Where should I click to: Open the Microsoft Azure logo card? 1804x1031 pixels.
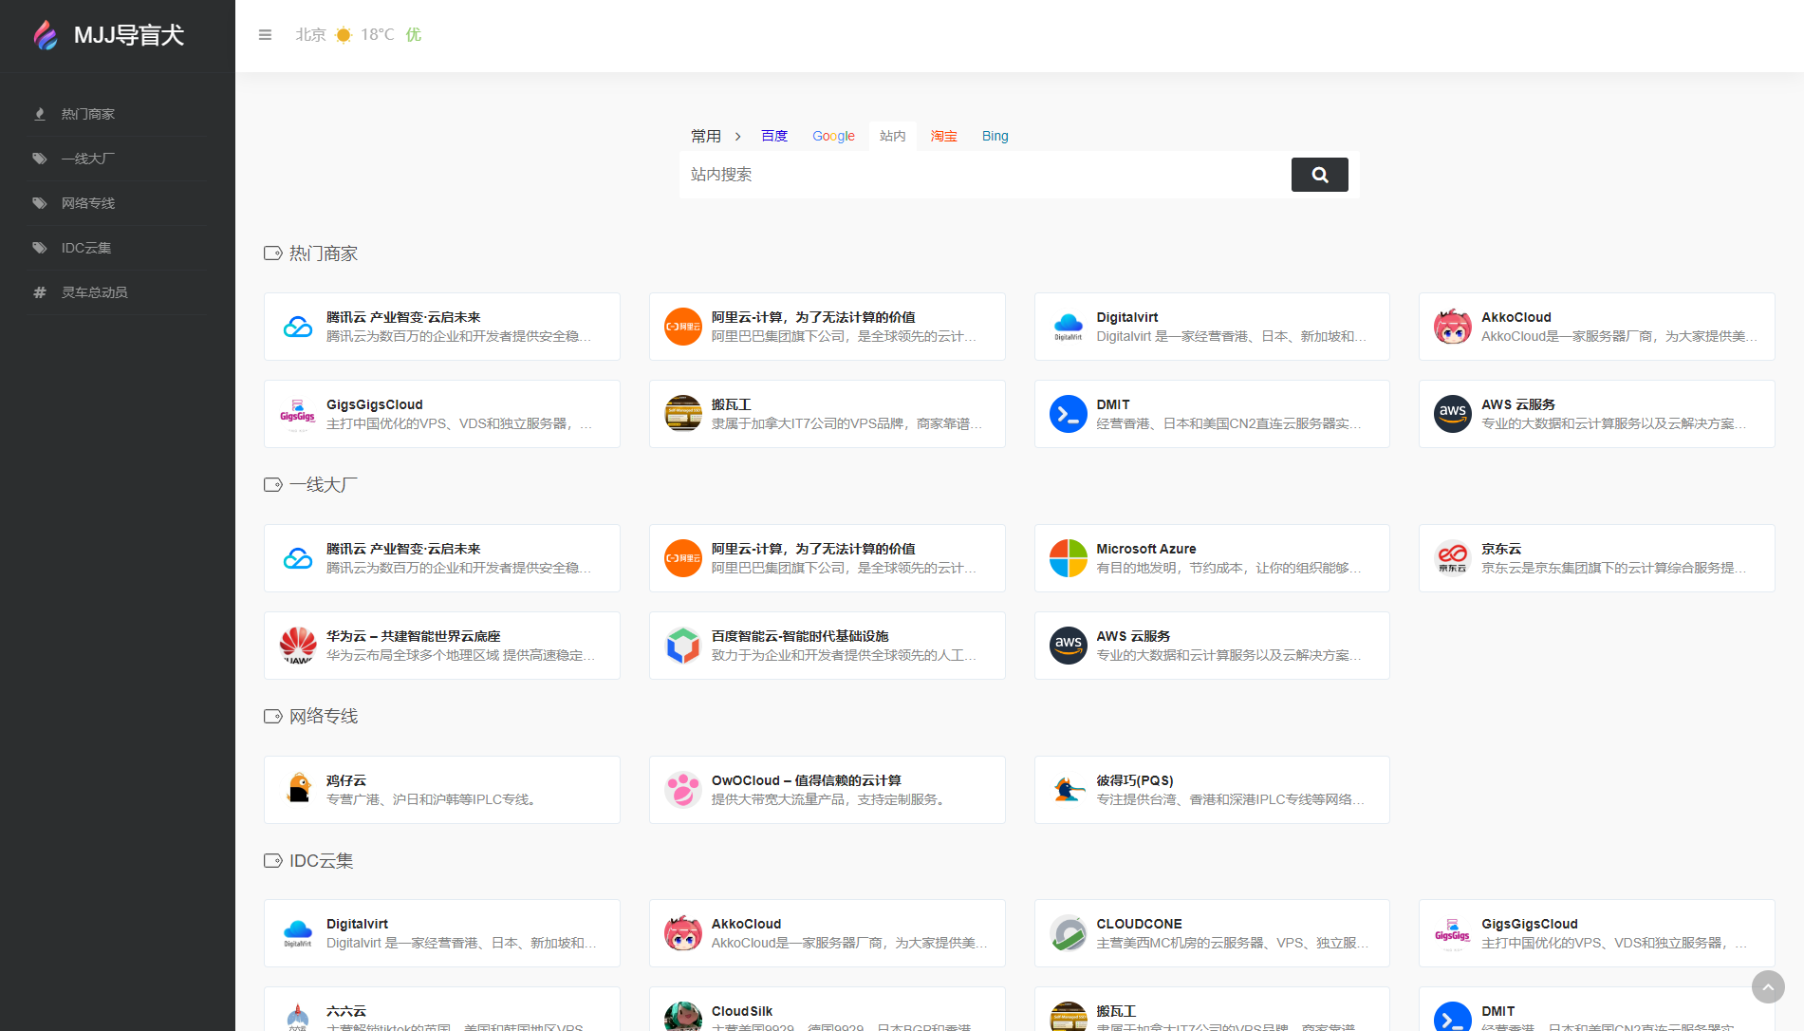pos(1211,558)
